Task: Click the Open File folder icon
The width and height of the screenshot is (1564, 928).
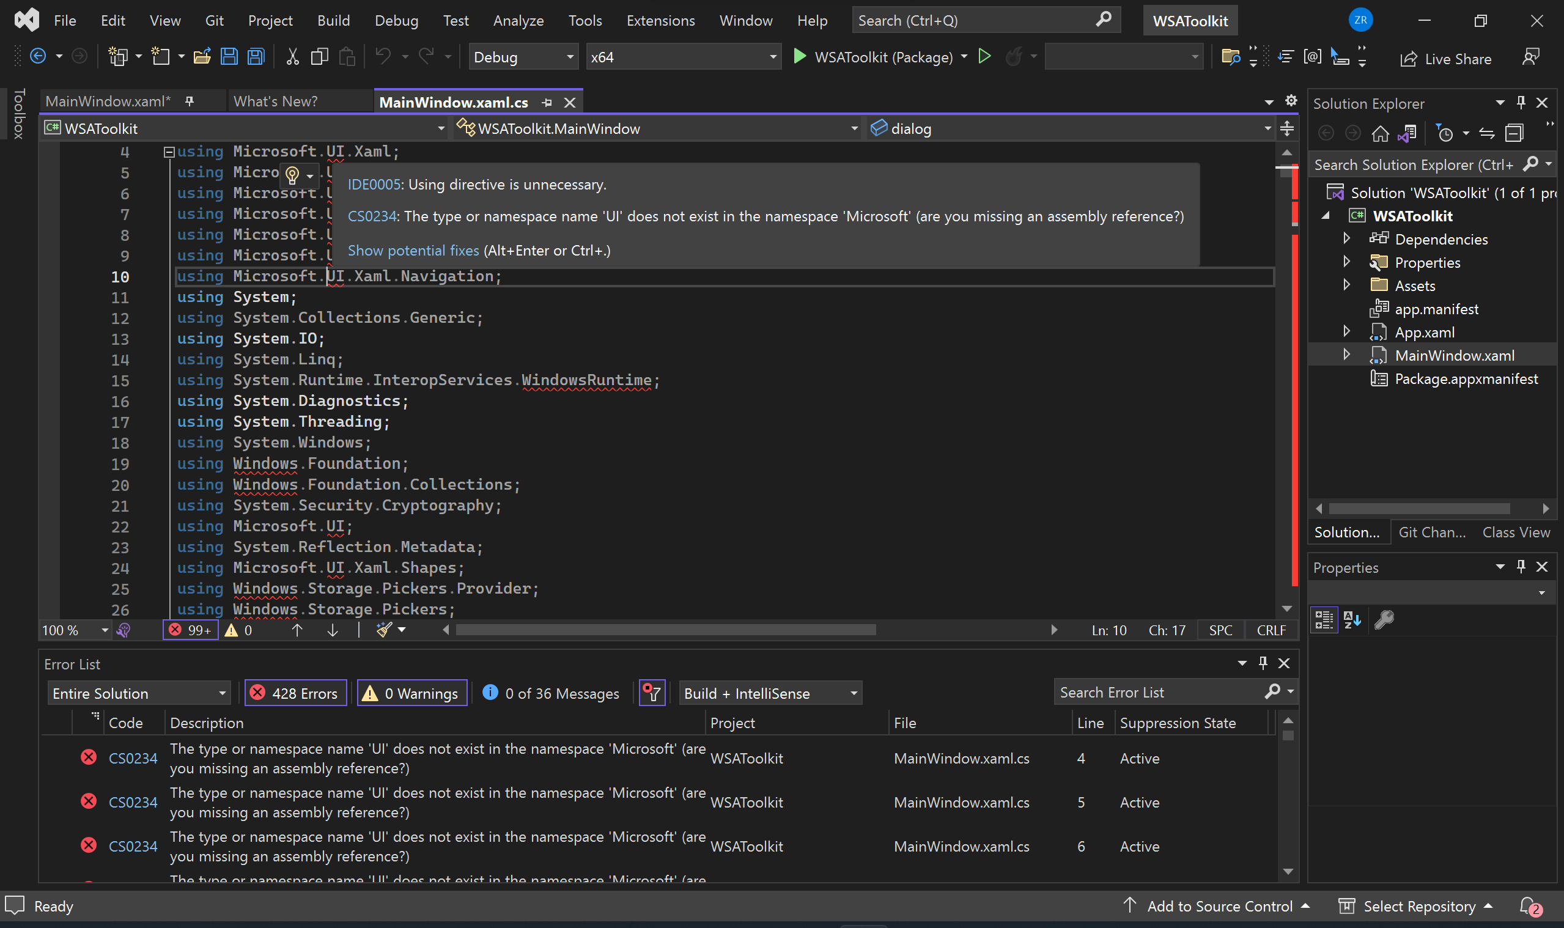Action: [201, 57]
